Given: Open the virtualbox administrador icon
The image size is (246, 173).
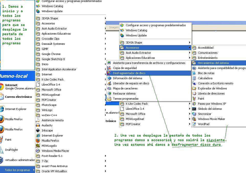Looking at the screenshot, I should coord(2,160).
